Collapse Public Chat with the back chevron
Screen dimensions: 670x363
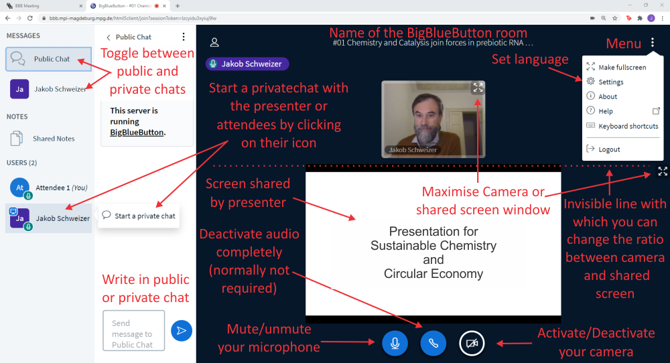pyautogui.click(x=109, y=37)
